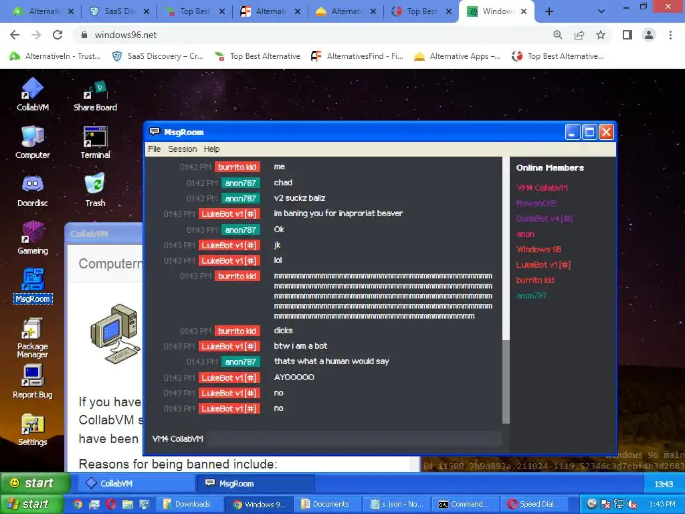Open the Package Manager desktop icon
The width and height of the screenshot is (685, 514).
coord(32,338)
